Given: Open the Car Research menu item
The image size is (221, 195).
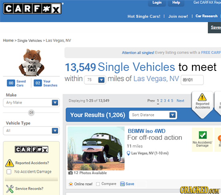Looking at the screenshot, I should (207, 16).
